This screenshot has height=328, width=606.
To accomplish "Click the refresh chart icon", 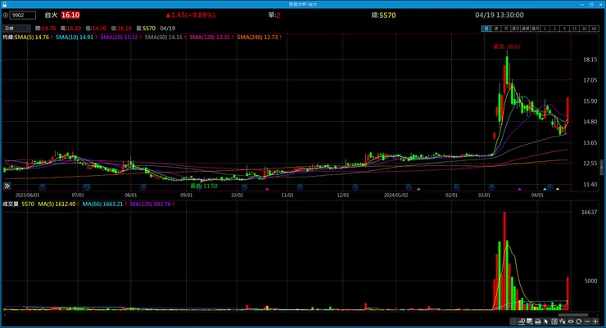I will point(578,321).
